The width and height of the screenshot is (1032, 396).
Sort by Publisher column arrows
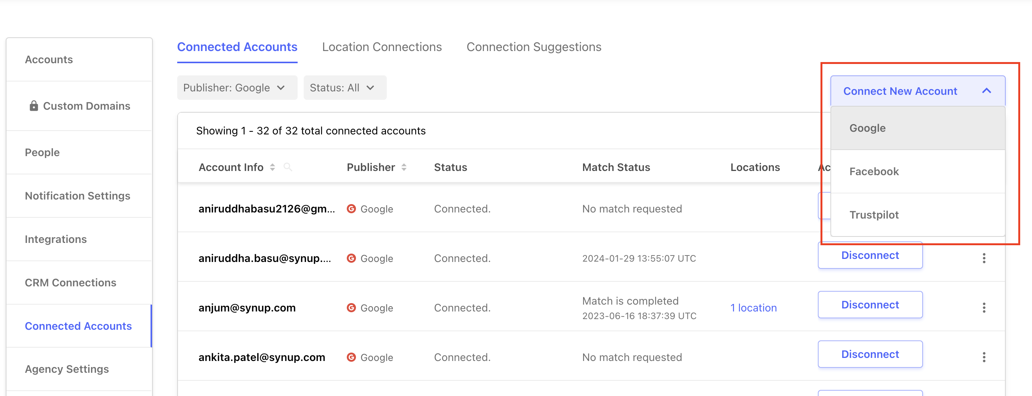(x=404, y=167)
